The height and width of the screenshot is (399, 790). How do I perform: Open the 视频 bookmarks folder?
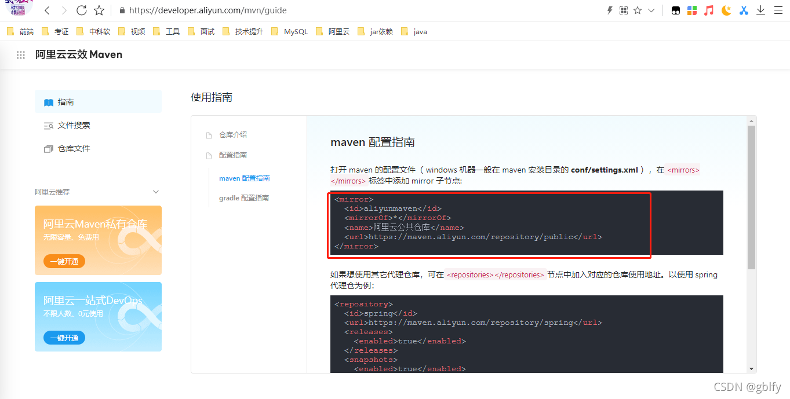[132, 32]
